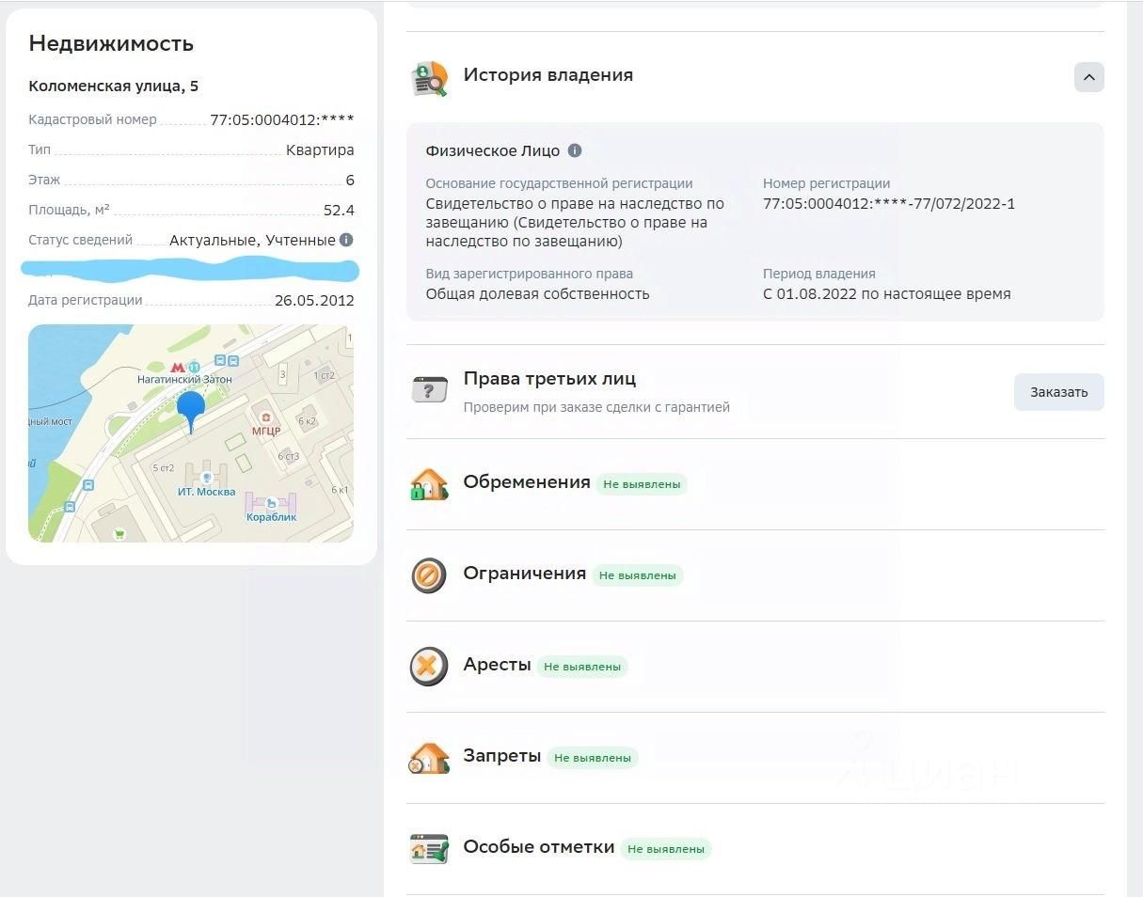Click the Обременения house-lock icon

(x=429, y=484)
